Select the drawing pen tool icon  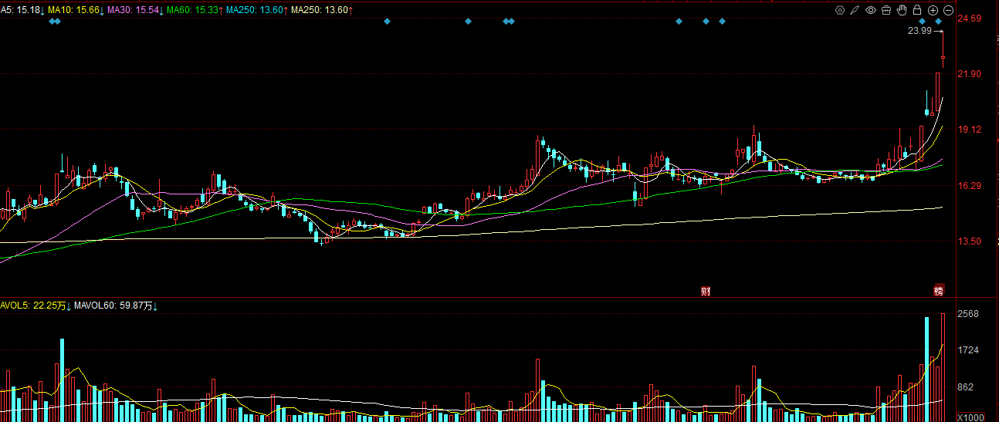[x=855, y=10]
